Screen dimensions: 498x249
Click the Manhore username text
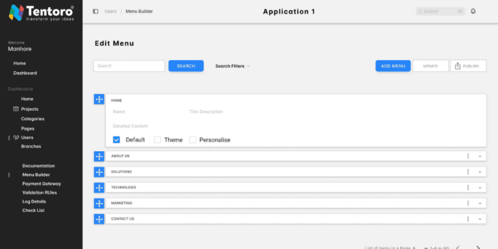click(19, 49)
